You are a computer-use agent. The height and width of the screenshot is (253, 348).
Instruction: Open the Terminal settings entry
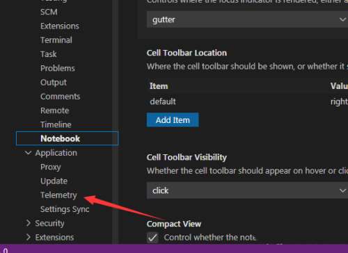56,40
